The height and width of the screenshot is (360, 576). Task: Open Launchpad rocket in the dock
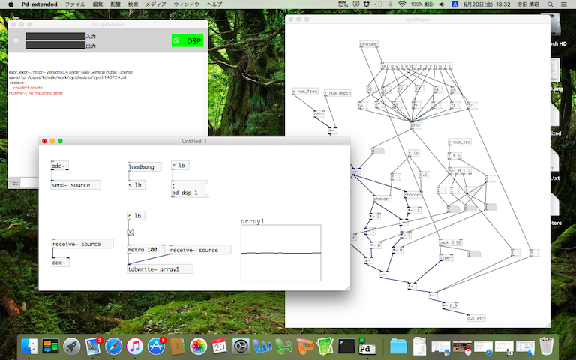tap(72, 346)
